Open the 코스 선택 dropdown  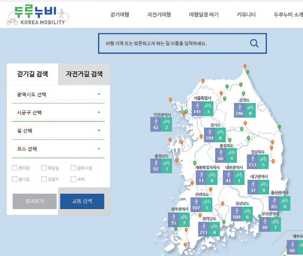tap(58, 149)
